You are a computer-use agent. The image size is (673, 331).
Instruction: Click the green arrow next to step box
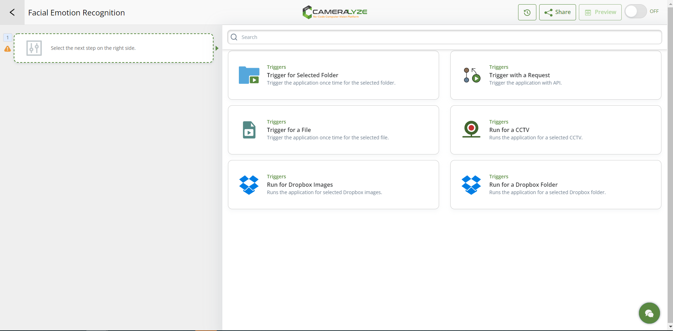(217, 48)
